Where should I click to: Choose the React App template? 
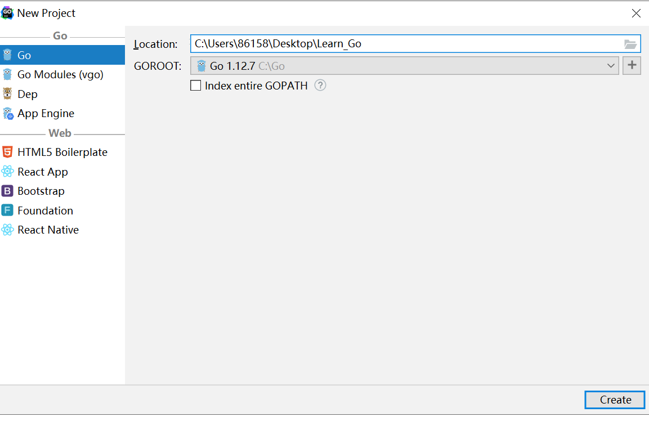(62, 172)
